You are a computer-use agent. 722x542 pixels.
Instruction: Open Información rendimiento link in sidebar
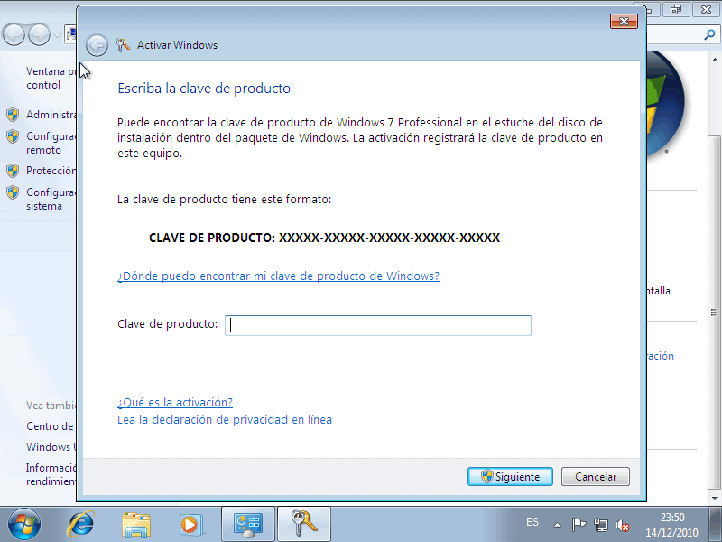(x=51, y=475)
